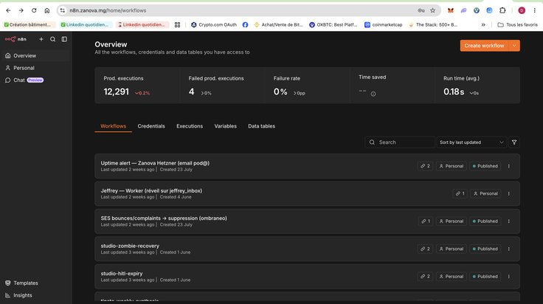Open the Crypto.com OAuth bookmark
The width and height of the screenshot is (543, 304).
click(214, 24)
